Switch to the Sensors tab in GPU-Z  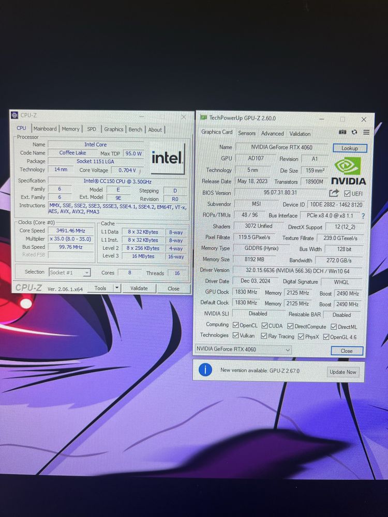tap(247, 133)
